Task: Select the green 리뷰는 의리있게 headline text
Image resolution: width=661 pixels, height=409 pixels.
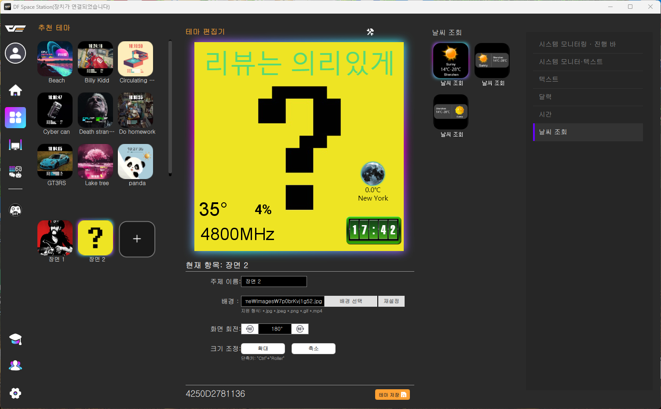Action: (x=299, y=63)
